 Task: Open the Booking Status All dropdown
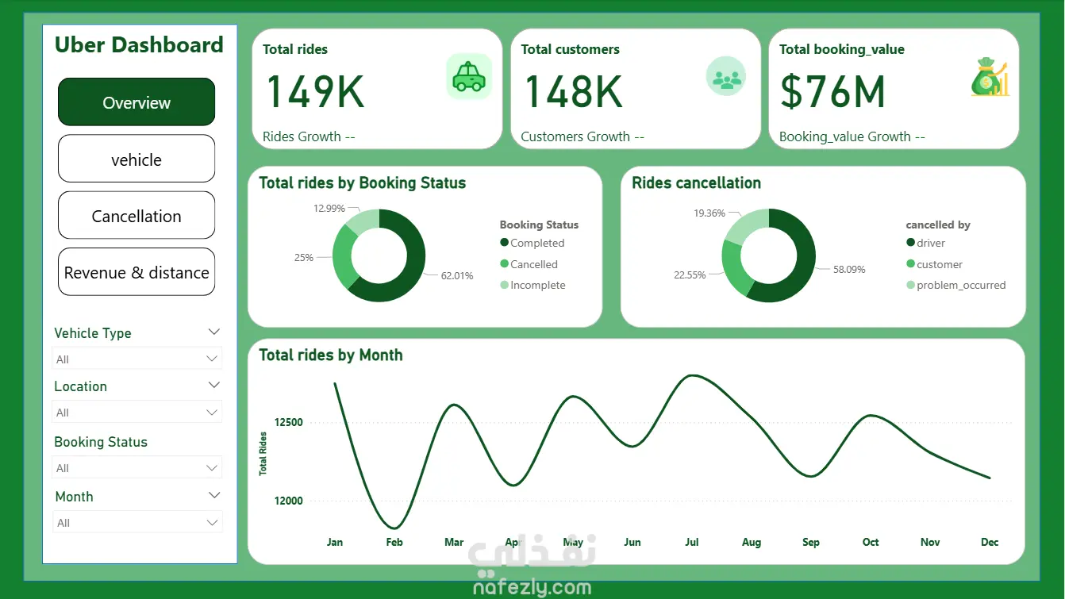click(x=136, y=467)
